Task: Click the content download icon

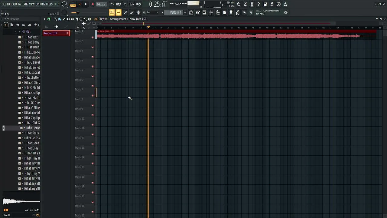Action: click(285, 4)
